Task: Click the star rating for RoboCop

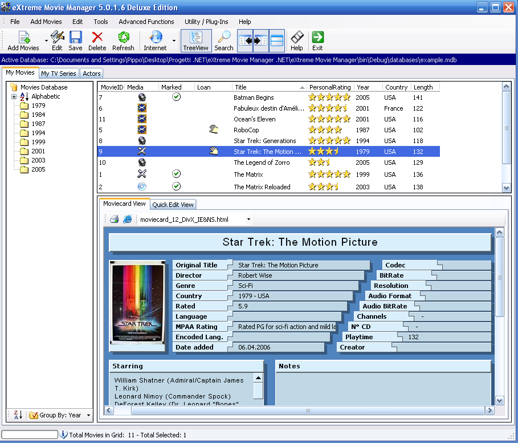Action: point(325,130)
